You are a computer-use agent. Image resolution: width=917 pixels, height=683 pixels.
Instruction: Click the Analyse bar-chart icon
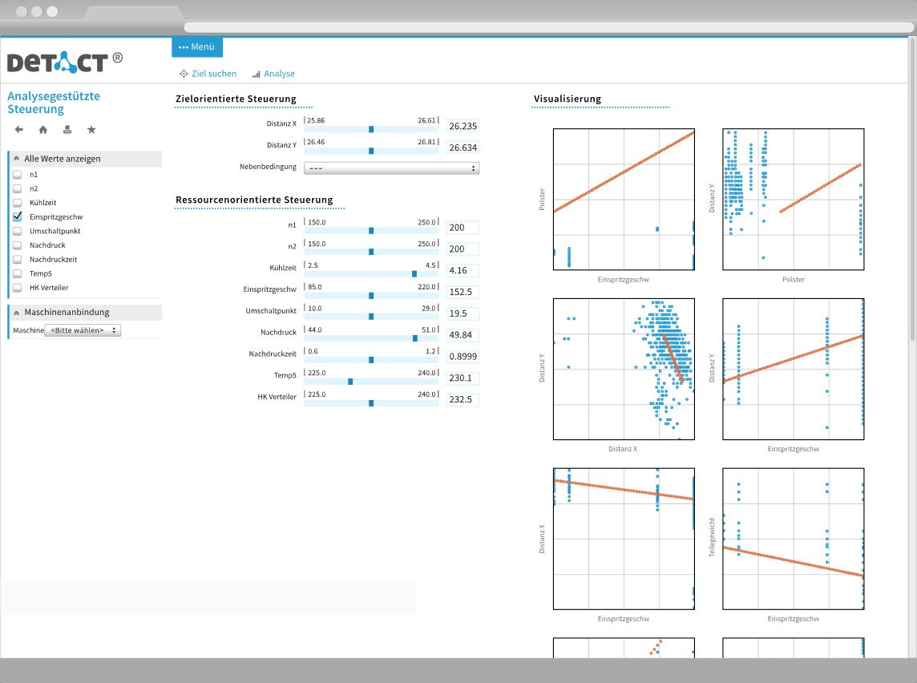coord(257,73)
